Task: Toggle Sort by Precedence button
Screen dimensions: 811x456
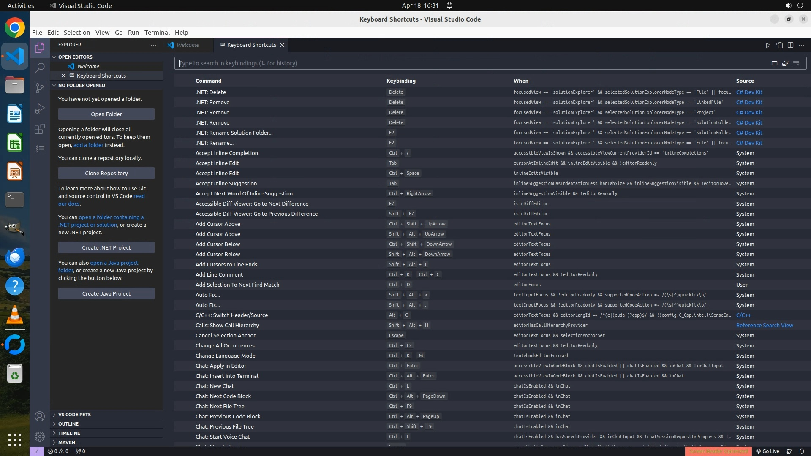Action: point(785,63)
